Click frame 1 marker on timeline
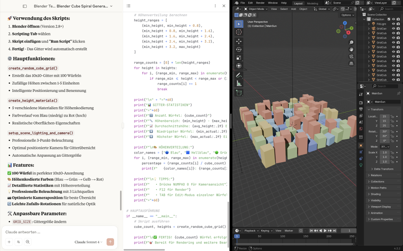Image resolution: width=403 pixels, height=251 pixels. (x=237, y=236)
